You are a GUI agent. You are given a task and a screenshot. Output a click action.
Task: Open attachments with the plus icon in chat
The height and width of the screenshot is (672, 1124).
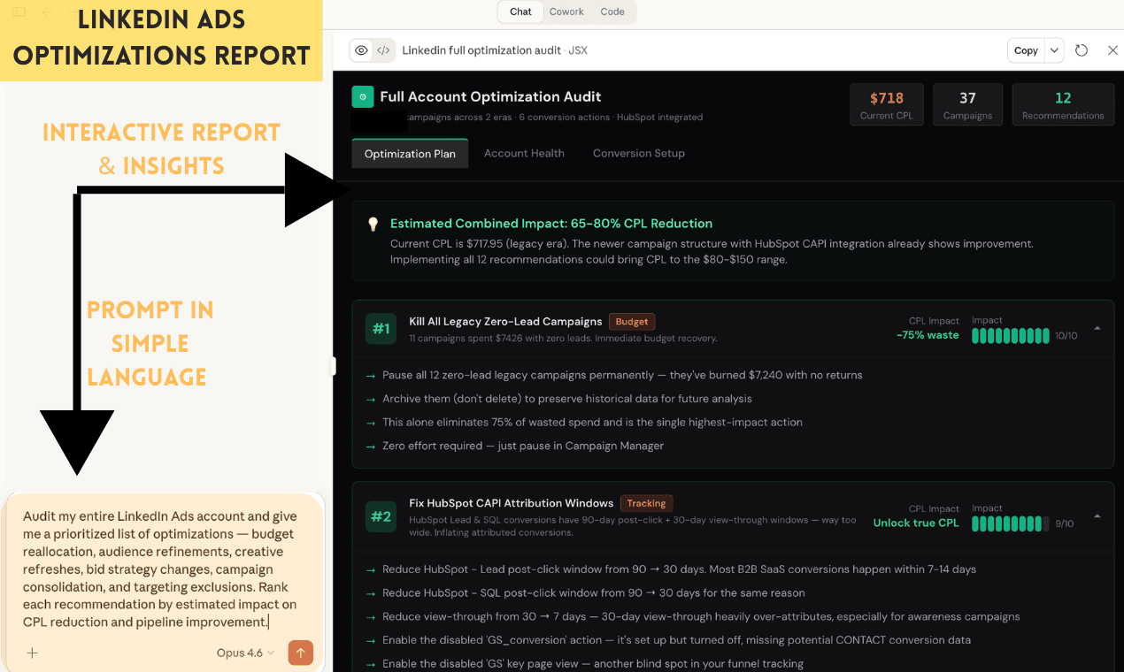32,653
